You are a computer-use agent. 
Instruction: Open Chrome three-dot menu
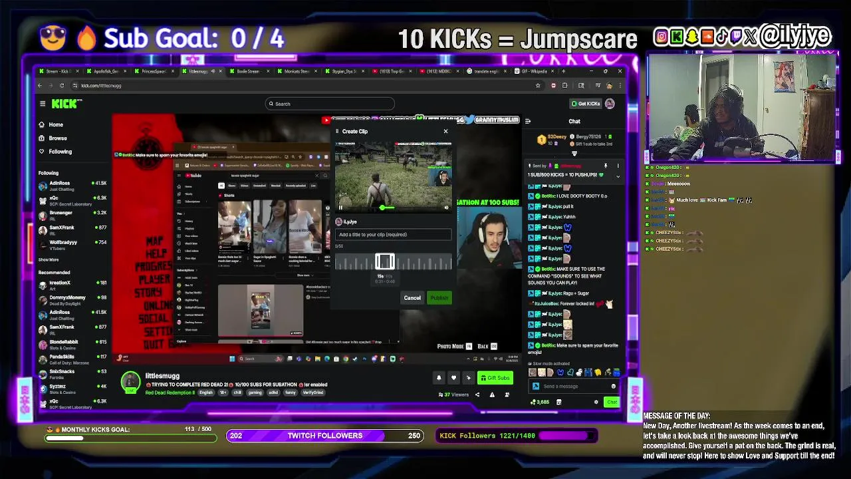tap(619, 85)
